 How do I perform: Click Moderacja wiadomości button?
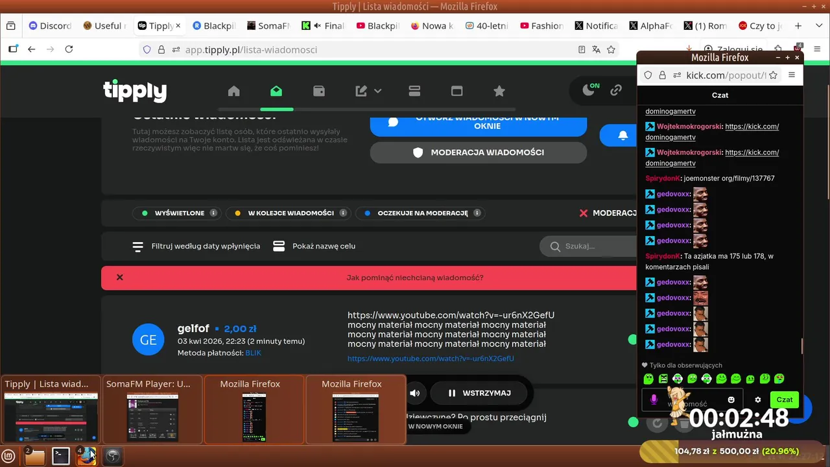pyautogui.click(x=479, y=152)
